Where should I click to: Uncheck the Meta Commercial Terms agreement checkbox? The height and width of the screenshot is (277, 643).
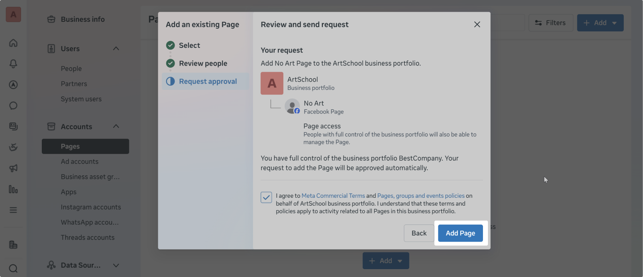(x=266, y=197)
